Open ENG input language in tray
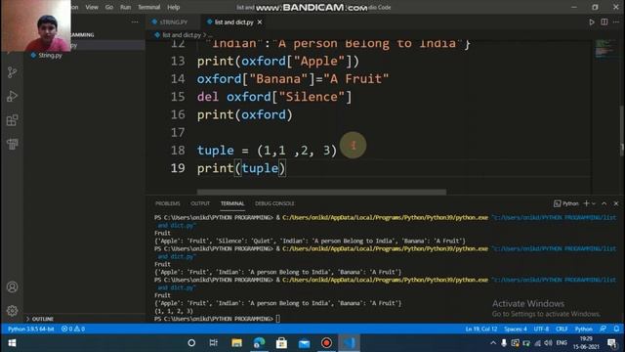This screenshot has width=625, height=352. tap(562, 343)
